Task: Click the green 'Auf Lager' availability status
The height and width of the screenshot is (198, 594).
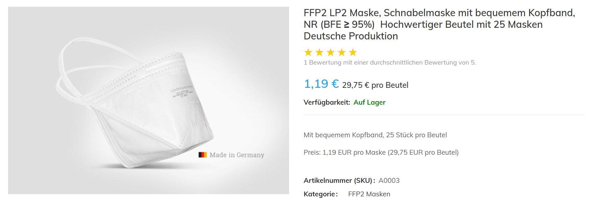Action: (x=370, y=102)
